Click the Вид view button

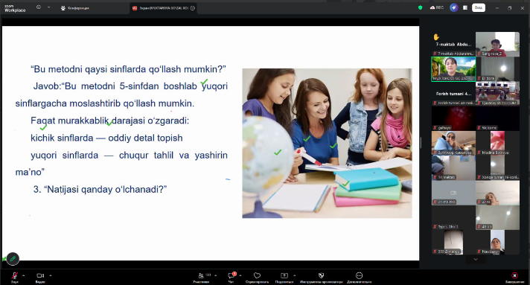479,7
